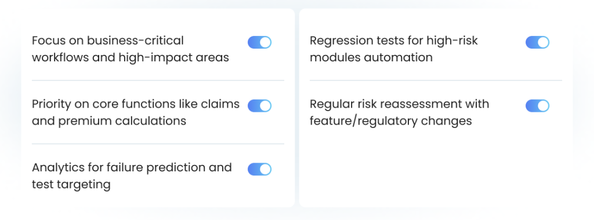This screenshot has width=594, height=220.
Task: Click the 'Focus on business-critical workflows' text
Action: (x=131, y=49)
